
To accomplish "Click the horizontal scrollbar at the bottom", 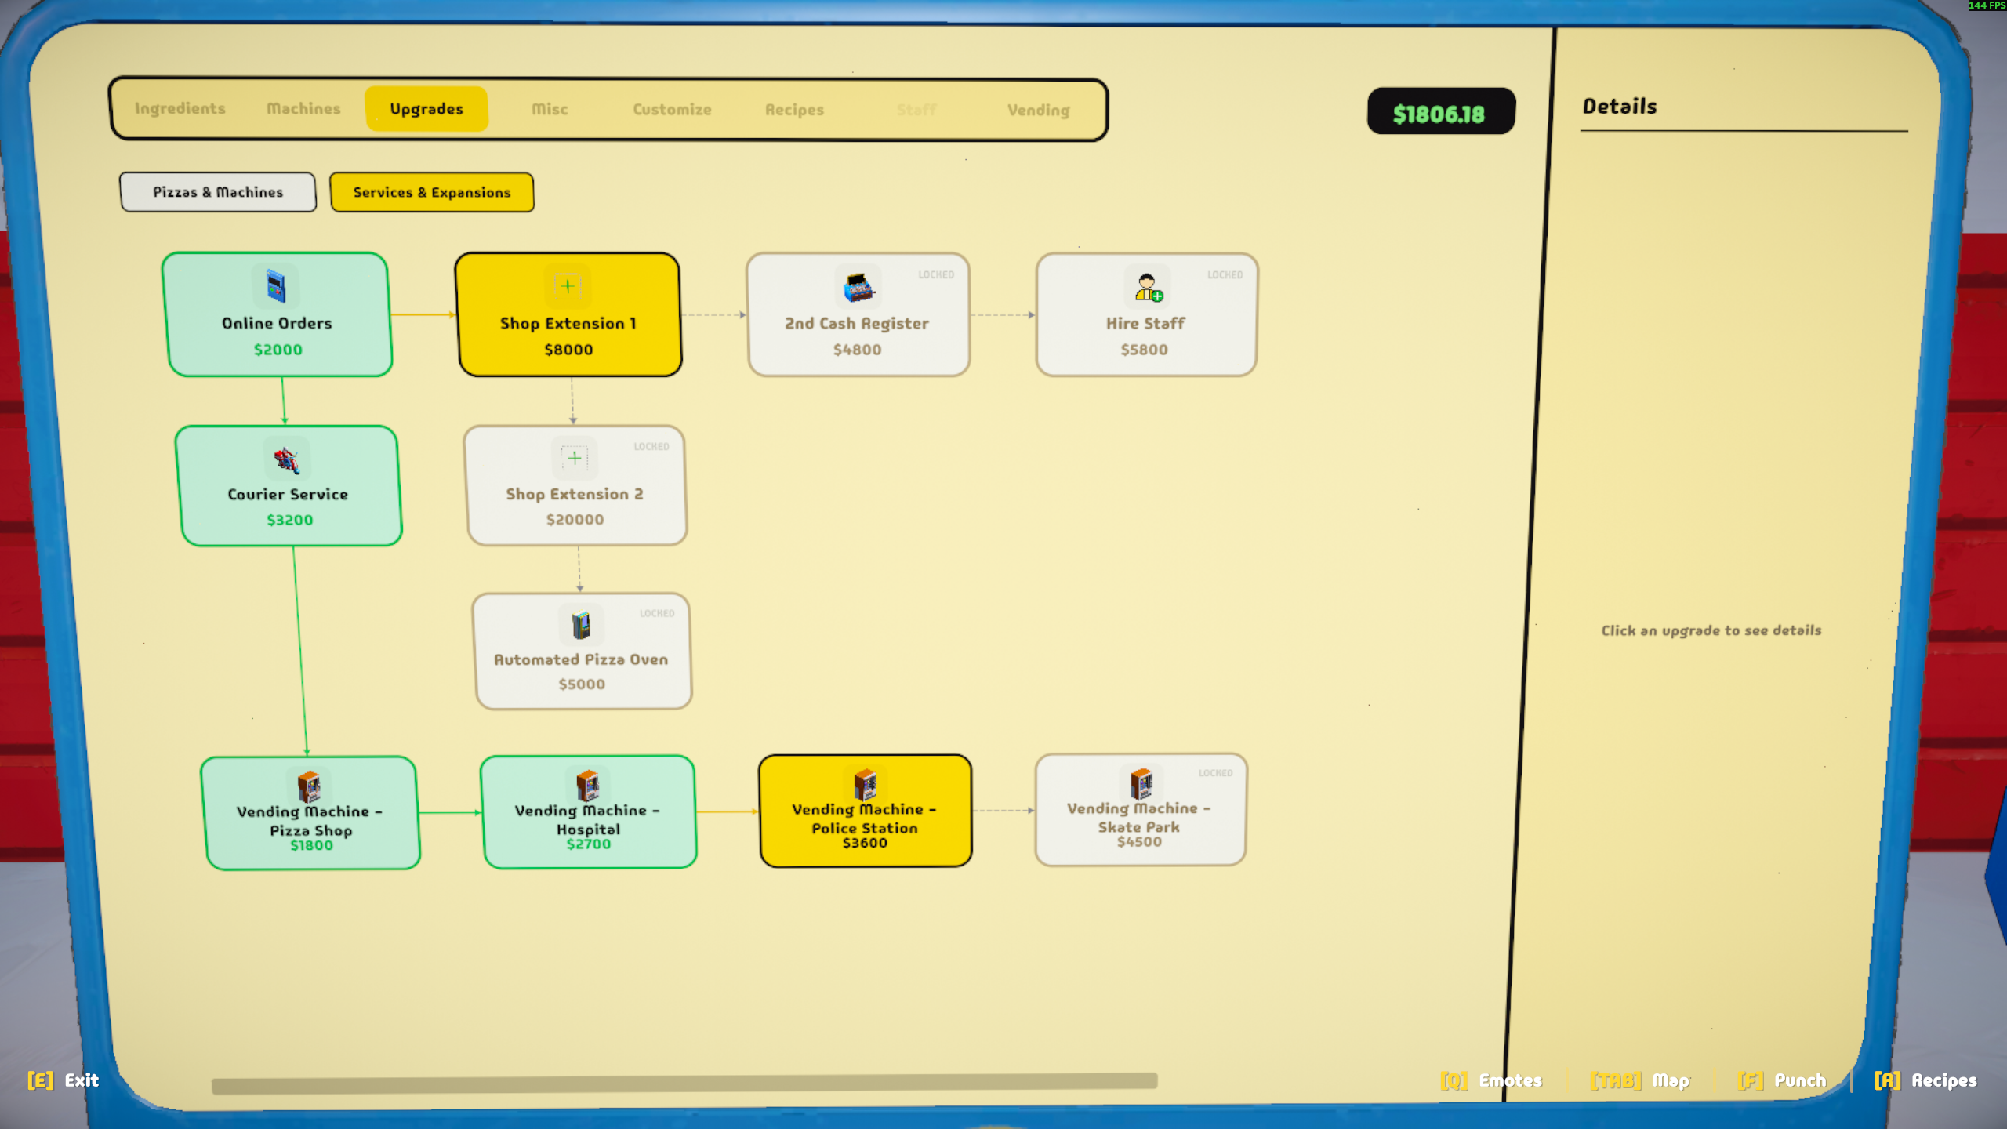I will pos(684,1083).
